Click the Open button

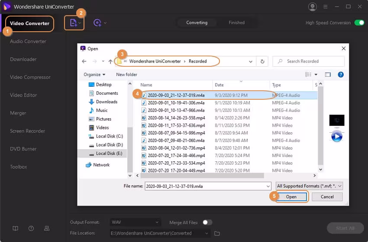coord(291,196)
